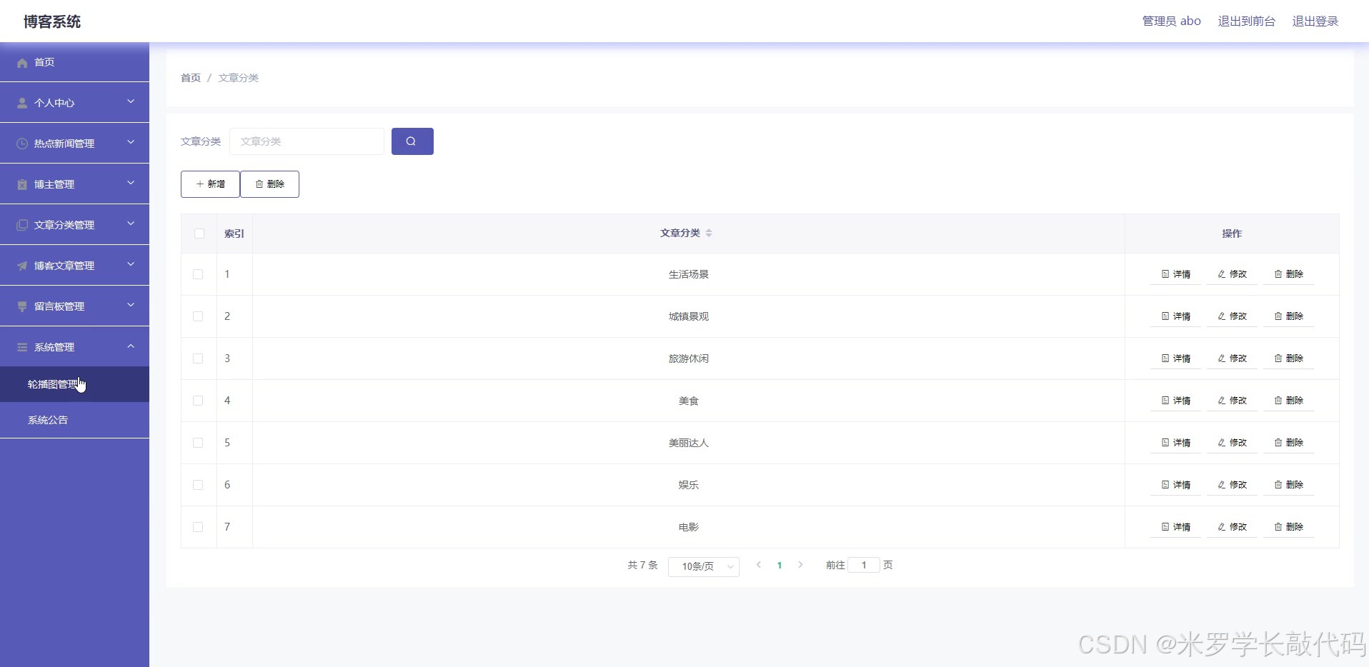Expand the 文章分类管理 menu
1369x667 pixels.
pos(74,224)
